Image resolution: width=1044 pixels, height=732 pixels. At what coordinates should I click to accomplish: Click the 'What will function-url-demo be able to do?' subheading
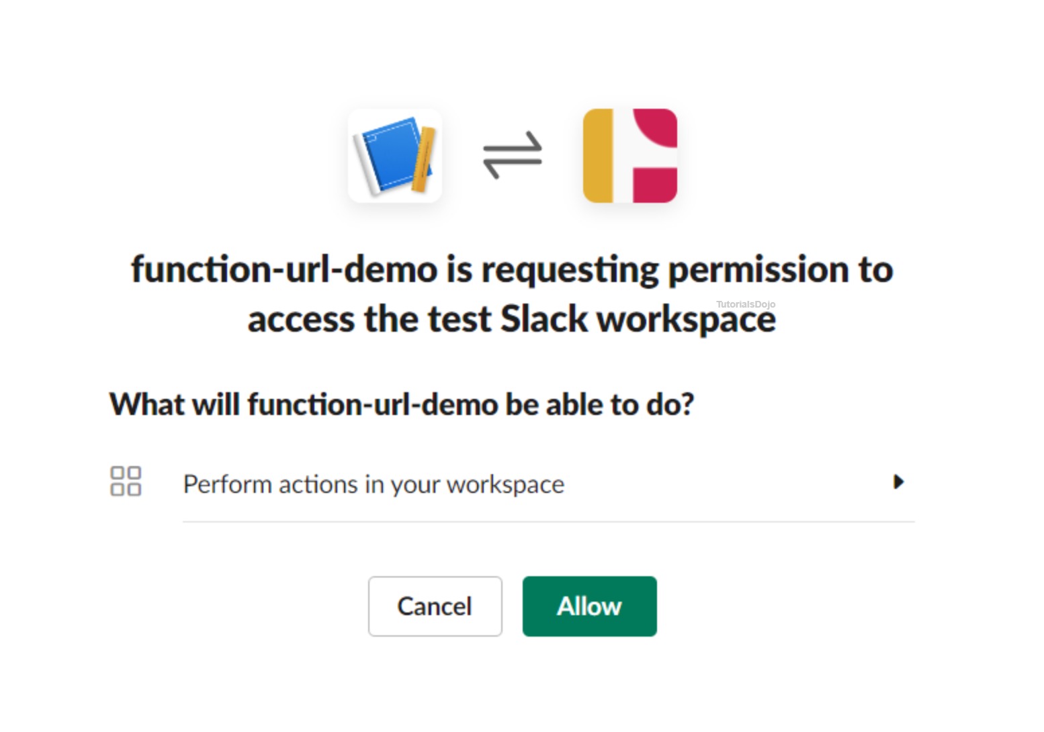tap(401, 404)
